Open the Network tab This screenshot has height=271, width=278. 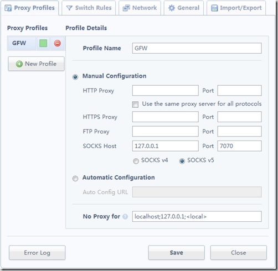(x=140, y=8)
